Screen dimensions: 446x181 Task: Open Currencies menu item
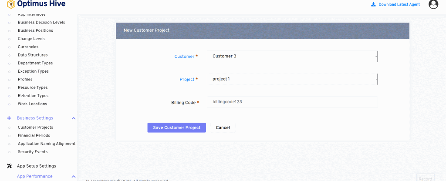(28, 47)
